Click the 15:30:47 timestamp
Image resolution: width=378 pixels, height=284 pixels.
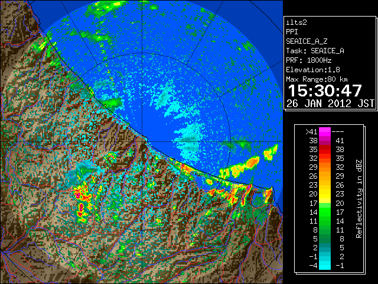pos(325,91)
